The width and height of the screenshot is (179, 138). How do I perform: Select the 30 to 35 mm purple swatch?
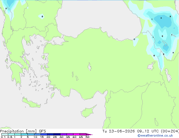pos(64,134)
